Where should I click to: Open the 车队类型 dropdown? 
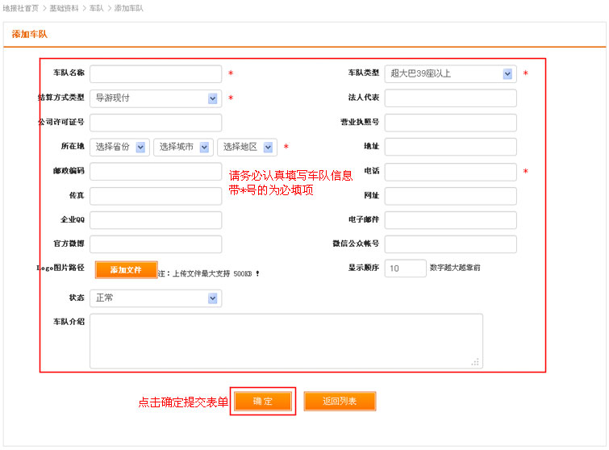tap(450, 74)
